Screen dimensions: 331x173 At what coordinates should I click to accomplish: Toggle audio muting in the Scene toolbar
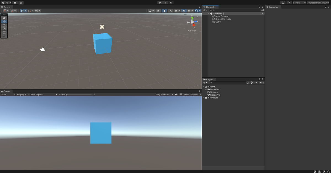tap(170, 10)
